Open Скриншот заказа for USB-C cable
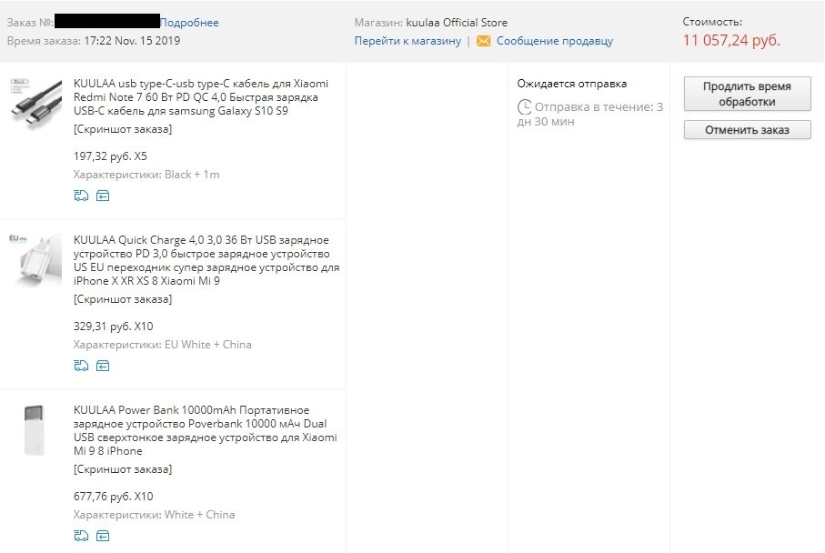This screenshot has width=825, height=553. click(123, 129)
